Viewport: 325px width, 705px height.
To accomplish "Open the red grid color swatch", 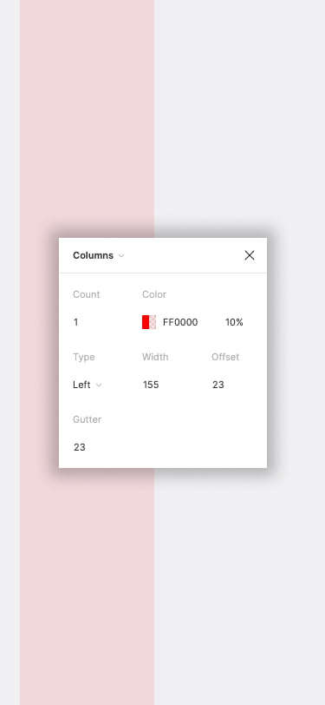I will click(149, 322).
